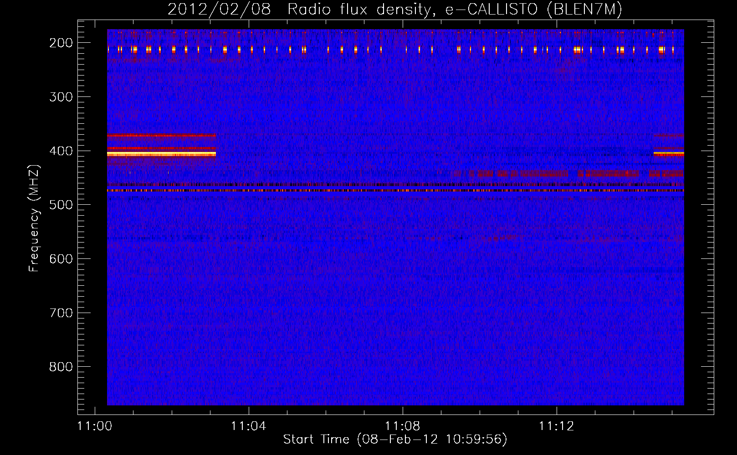Click the 'Frequency (MHZ)' axis label

tap(34, 218)
